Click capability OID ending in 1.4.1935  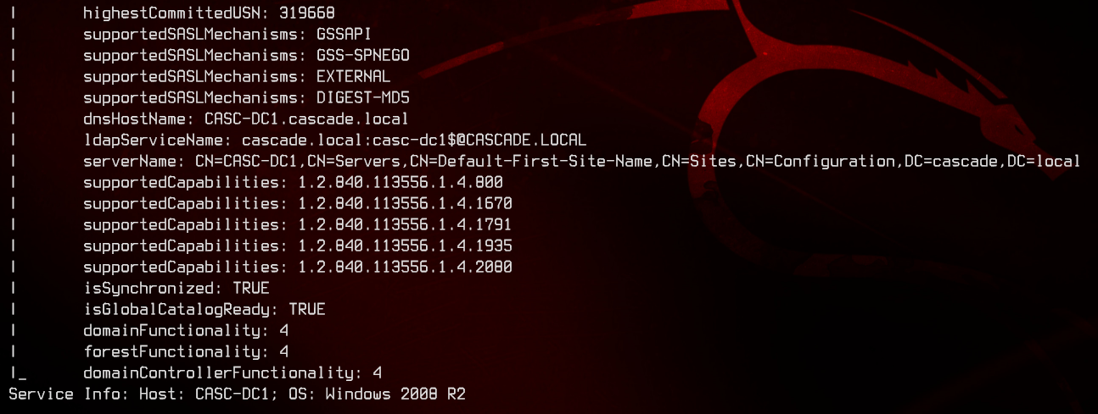click(x=405, y=246)
